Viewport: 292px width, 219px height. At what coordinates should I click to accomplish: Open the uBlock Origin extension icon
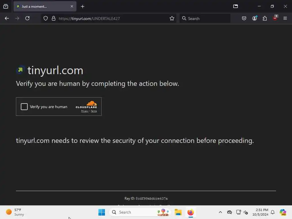(x=275, y=18)
